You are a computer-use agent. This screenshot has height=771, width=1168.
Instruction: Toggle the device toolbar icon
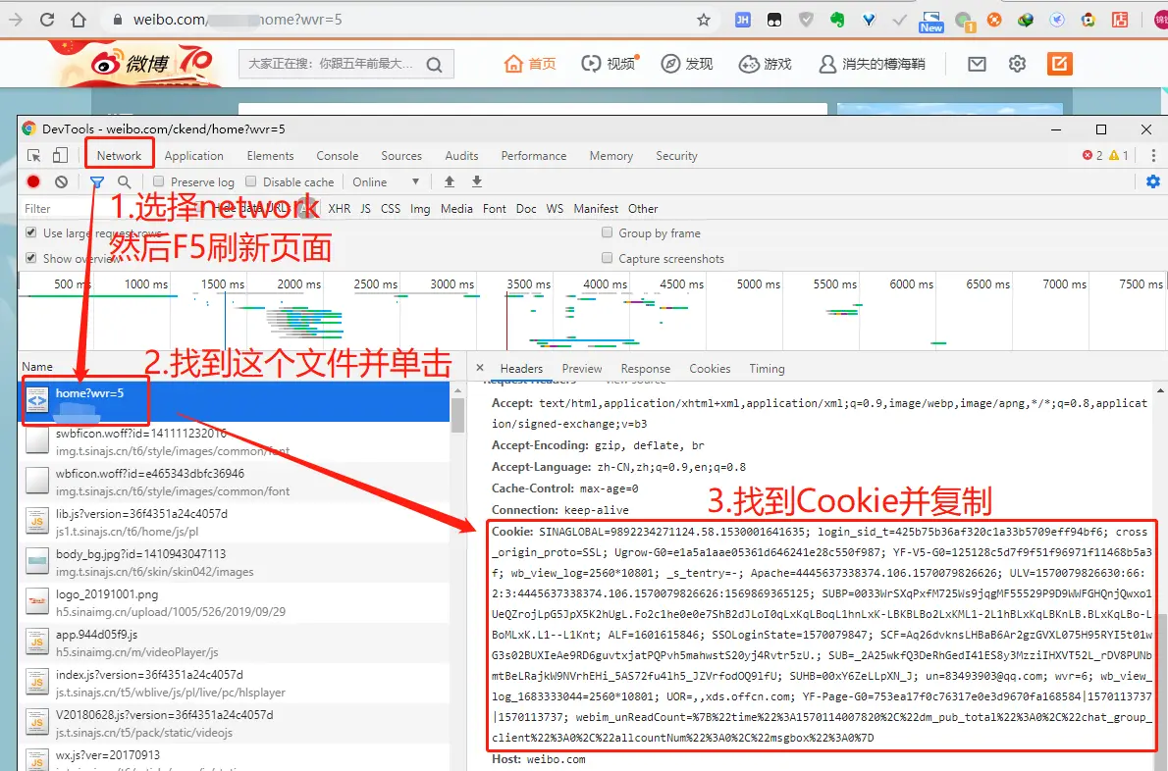(60, 155)
